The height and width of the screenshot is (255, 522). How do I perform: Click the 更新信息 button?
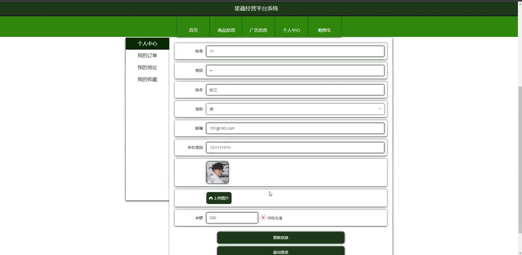click(281, 238)
